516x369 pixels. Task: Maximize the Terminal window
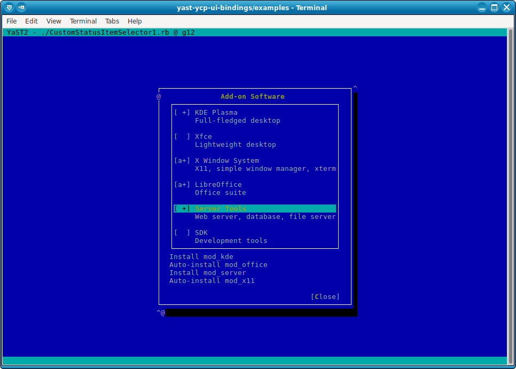tap(495, 7)
